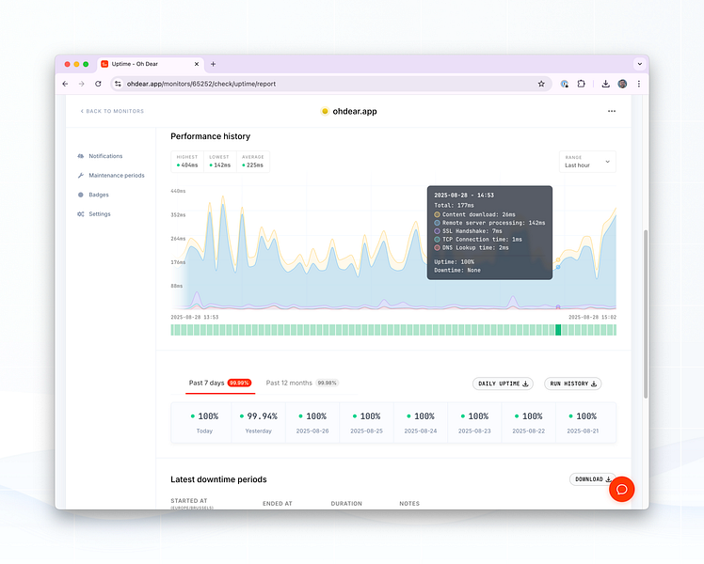Screen dimensions: 704x564
Task: Click the Average 225ms stat
Action: (x=253, y=162)
